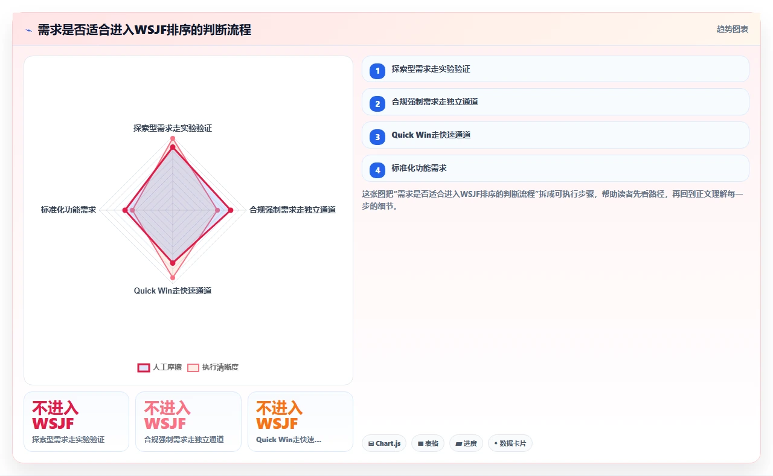Click the number 4 step badge
Viewport: 773px width, 476px height.
pyautogui.click(x=377, y=170)
